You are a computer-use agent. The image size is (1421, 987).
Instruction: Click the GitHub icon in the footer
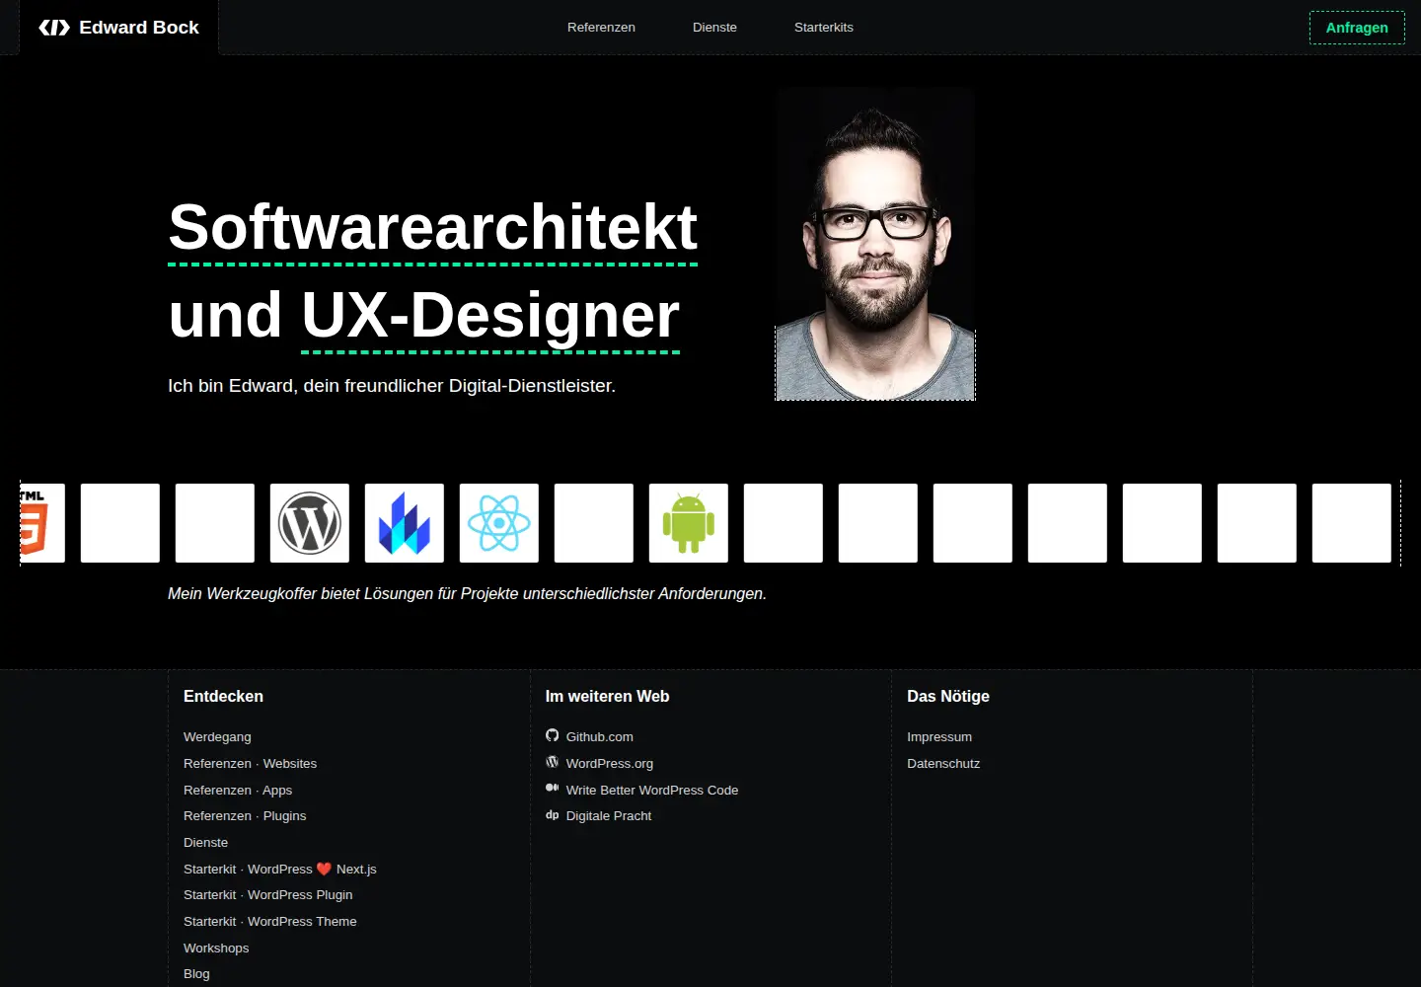[x=553, y=735]
